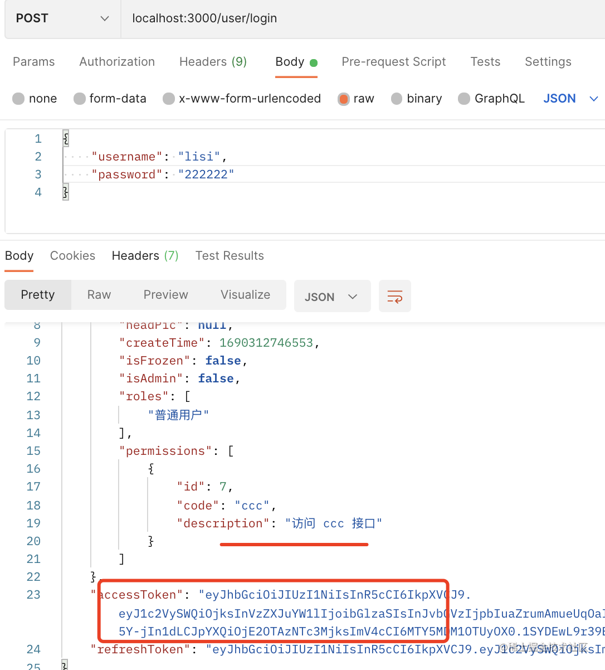
Task: Open the response JSON format dropdown
Action: click(x=331, y=297)
